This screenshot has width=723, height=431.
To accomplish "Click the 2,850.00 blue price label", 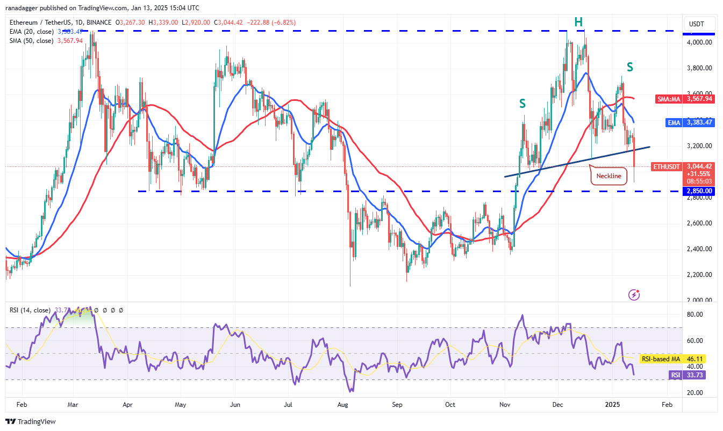I will pos(699,191).
